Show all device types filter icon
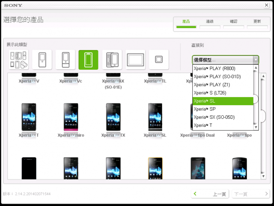Screen dimensions: 274x206 [x=19, y=60]
